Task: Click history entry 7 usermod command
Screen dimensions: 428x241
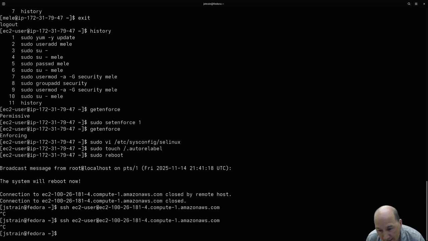Action: [x=69, y=77]
